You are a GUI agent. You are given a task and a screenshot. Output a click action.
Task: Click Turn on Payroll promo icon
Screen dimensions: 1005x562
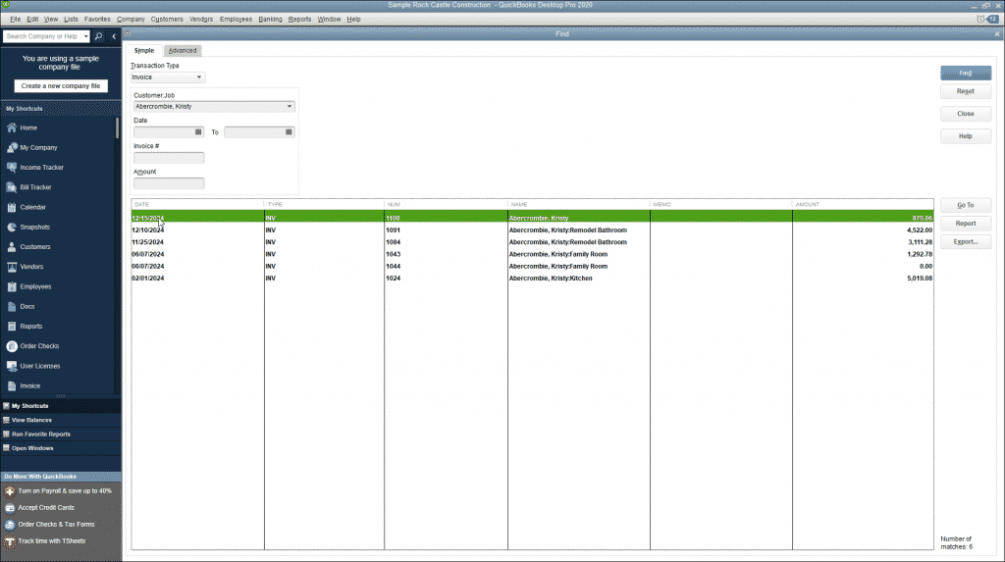[x=10, y=490]
